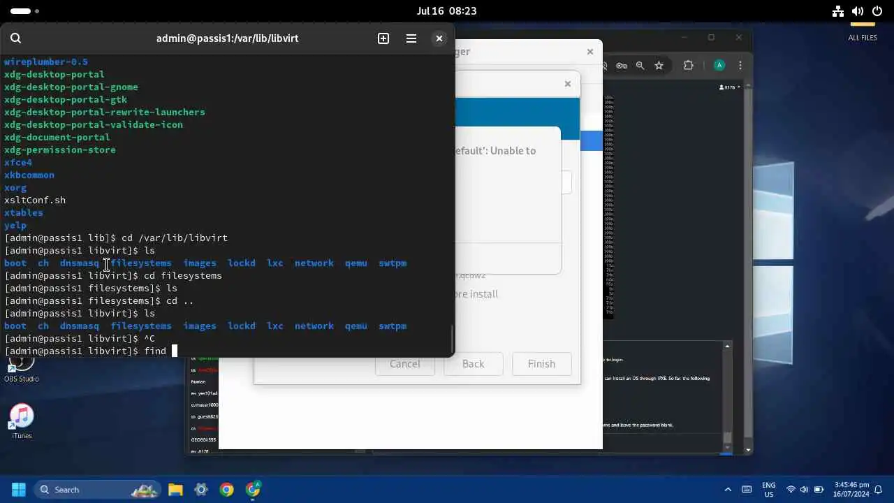Click user 'cvmuser1000' in the browser list
894x503 pixels.
pyautogui.click(x=204, y=405)
